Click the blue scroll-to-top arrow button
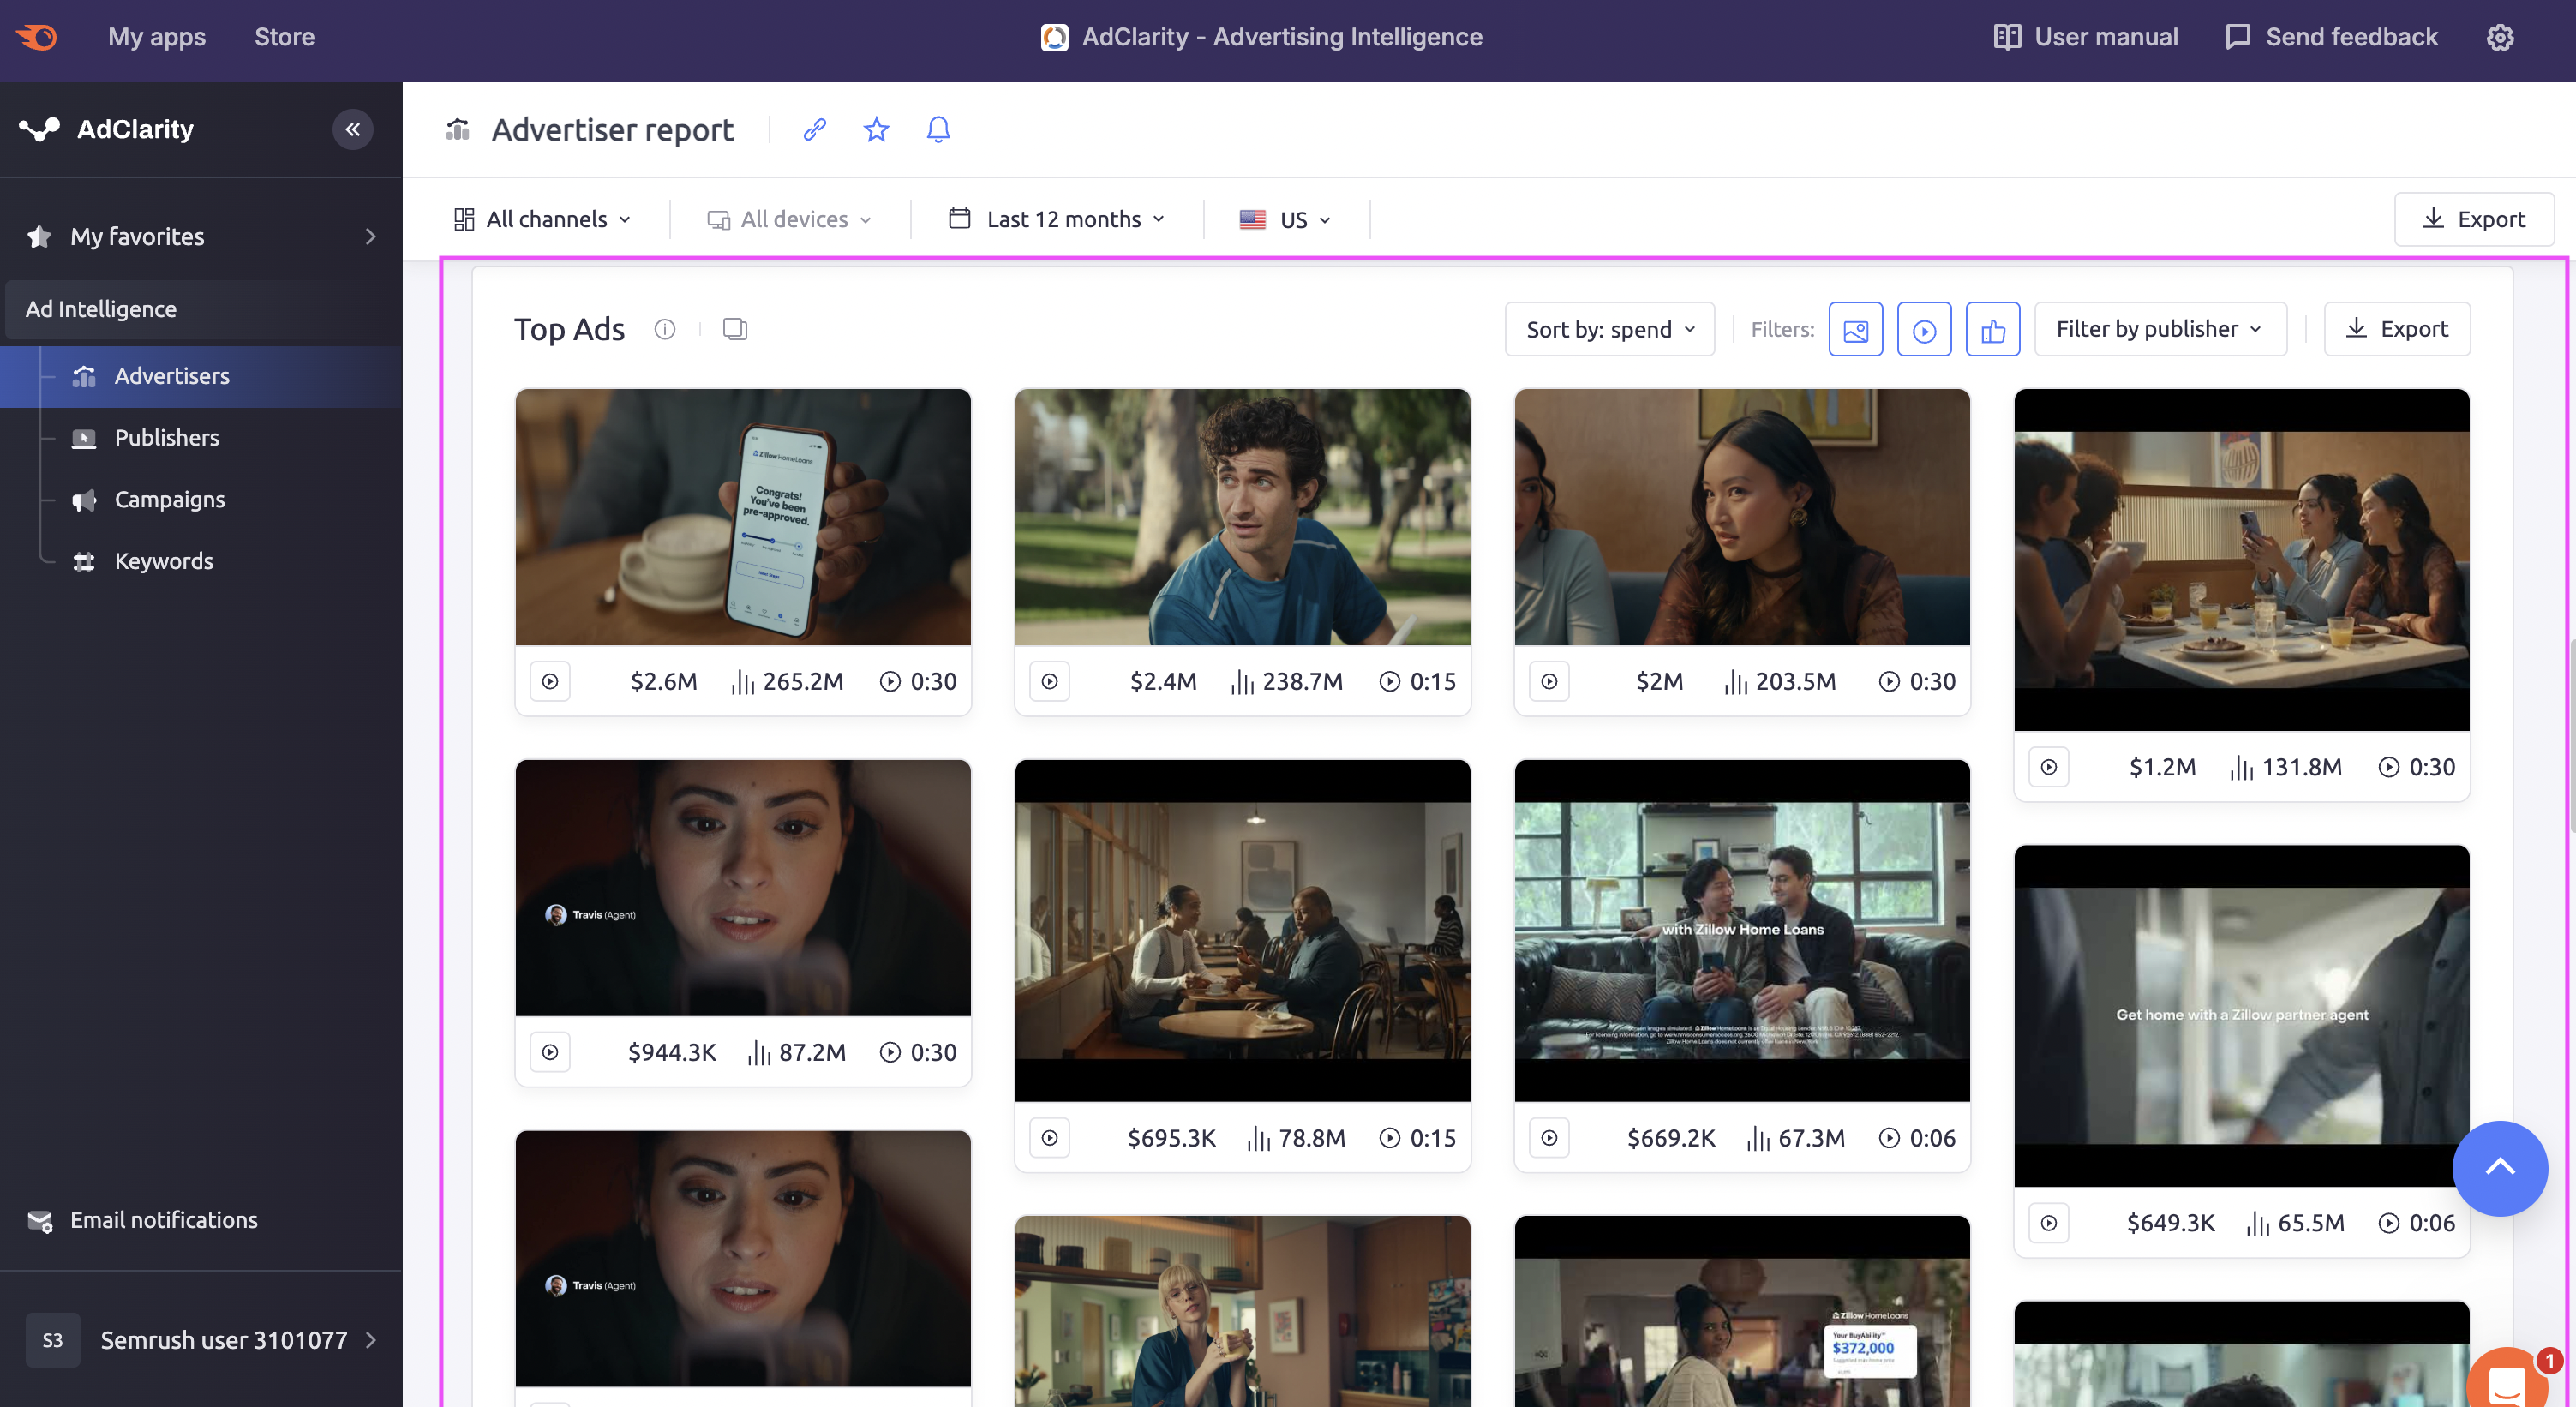The image size is (2576, 1407). (2499, 1167)
